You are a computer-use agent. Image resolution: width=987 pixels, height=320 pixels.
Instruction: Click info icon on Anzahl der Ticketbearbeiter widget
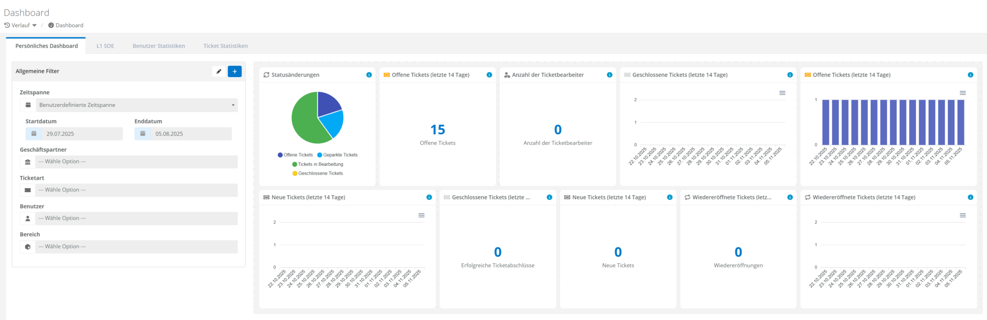coord(610,75)
